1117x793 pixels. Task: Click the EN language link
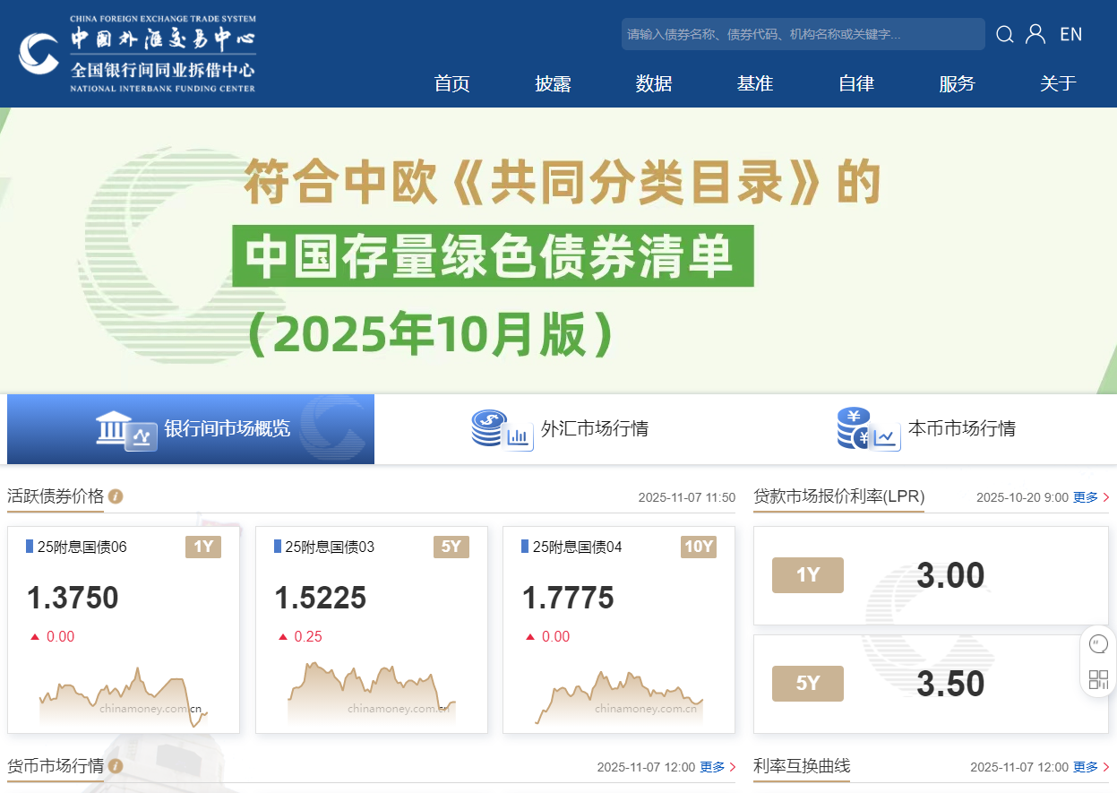[x=1070, y=33]
